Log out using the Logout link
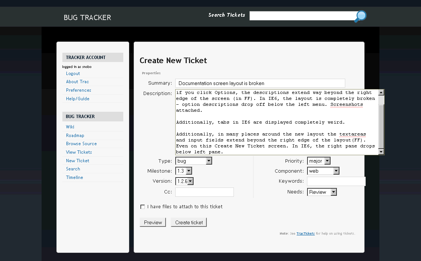The width and height of the screenshot is (421, 261). 73,74
